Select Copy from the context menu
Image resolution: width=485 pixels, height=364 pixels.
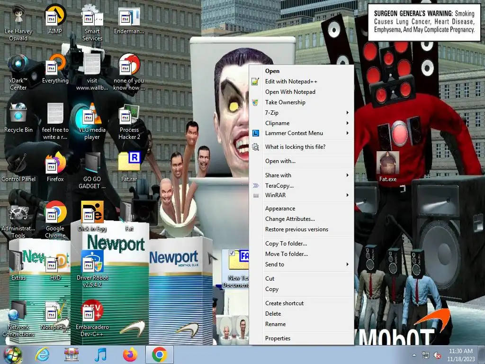(301, 289)
